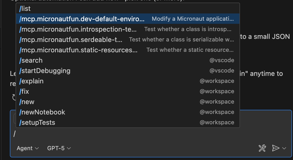Image resolution: width=293 pixels, height=160 pixels.
Task: Select the /search @vscode command
Action: [128, 60]
